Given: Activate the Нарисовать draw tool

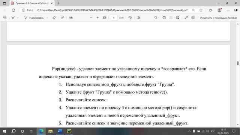Looking at the screenshot, I should 34,18.
